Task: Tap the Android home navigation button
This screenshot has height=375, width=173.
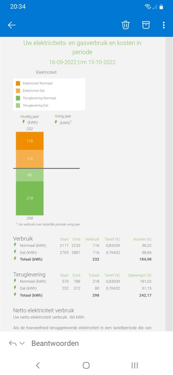Action: coord(86,365)
